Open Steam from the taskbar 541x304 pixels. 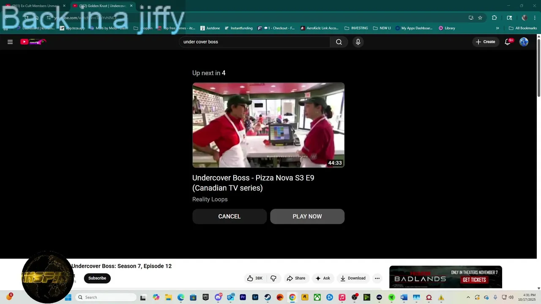tap(268, 297)
